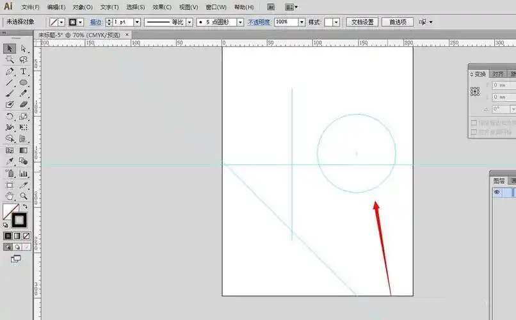Click the 首选项 button

tap(398, 22)
